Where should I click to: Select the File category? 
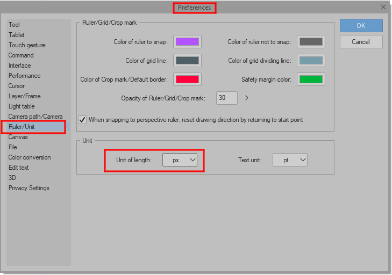pyautogui.click(x=13, y=147)
